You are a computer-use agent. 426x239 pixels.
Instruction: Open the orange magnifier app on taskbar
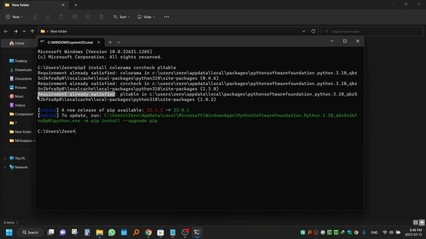click(x=136, y=232)
